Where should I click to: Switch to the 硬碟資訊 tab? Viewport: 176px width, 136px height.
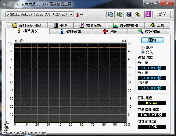click(x=71, y=31)
